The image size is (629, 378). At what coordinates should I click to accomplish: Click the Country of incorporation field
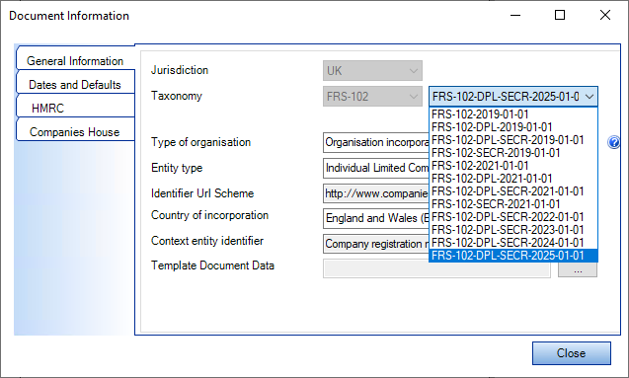tap(376, 218)
